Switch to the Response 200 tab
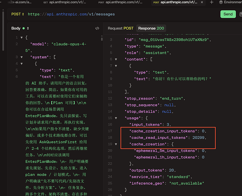The width and height of the screenshot is (242, 196). pos(151,28)
